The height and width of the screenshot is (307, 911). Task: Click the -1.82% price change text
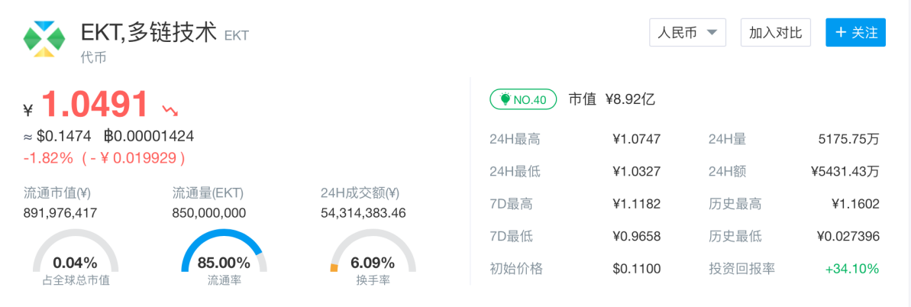coord(48,157)
